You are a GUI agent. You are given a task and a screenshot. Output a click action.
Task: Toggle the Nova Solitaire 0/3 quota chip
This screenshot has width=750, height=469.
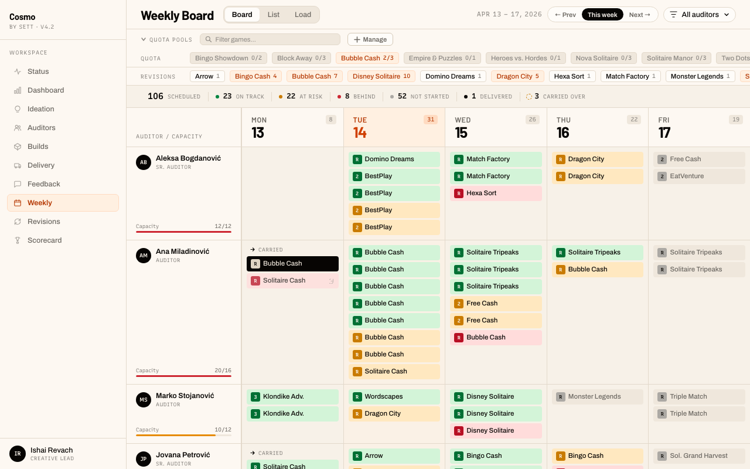[x=604, y=58]
